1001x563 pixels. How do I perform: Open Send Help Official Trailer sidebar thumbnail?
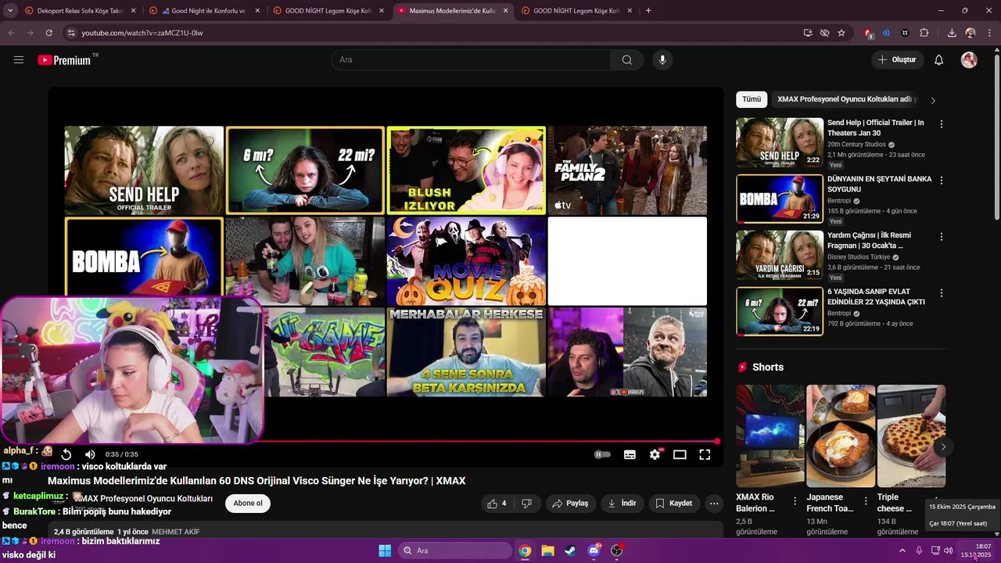(x=780, y=142)
